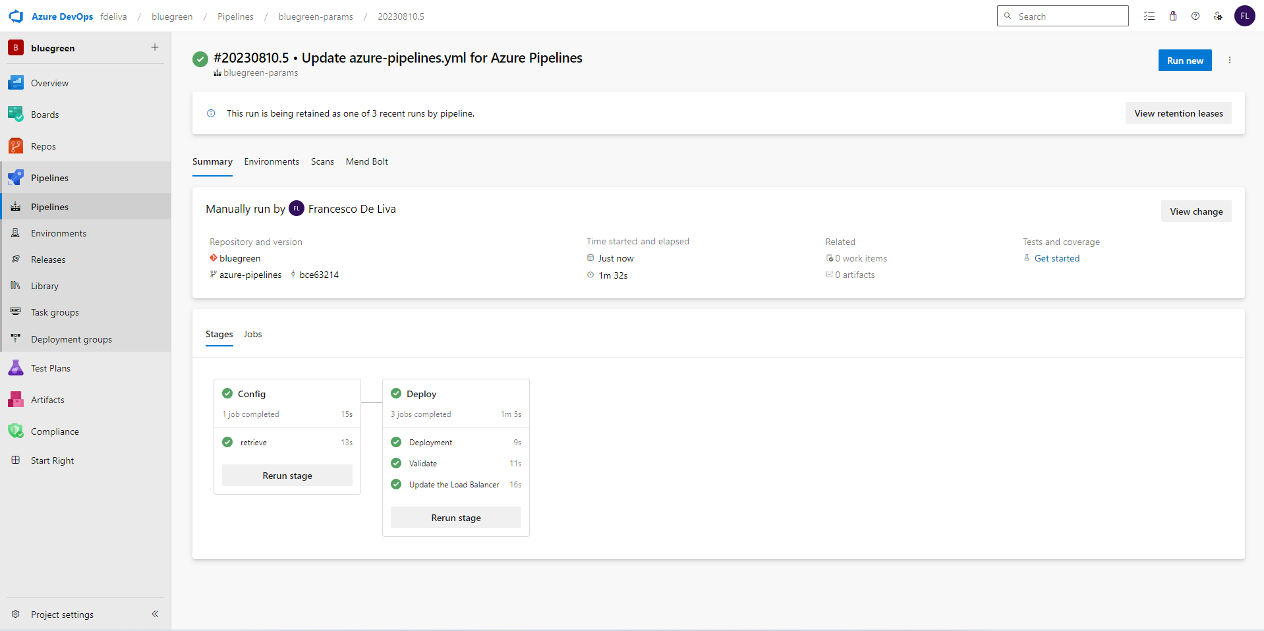Switch to the Environments tab
Image resolution: width=1264 pixels, height=631 pixels.
pos(272,161)
